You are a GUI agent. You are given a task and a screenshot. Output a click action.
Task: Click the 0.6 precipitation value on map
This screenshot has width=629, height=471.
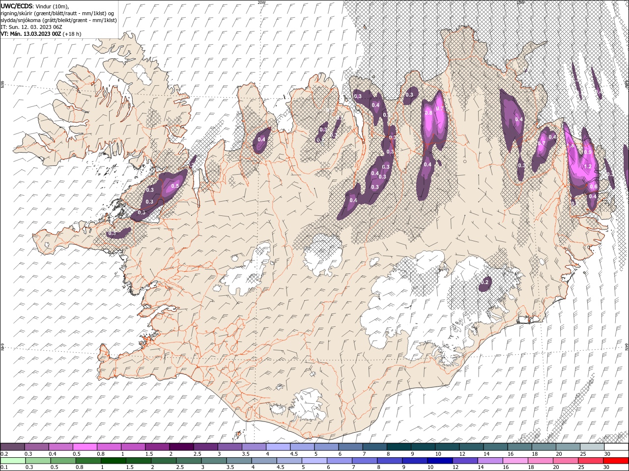tap(593, 186)
